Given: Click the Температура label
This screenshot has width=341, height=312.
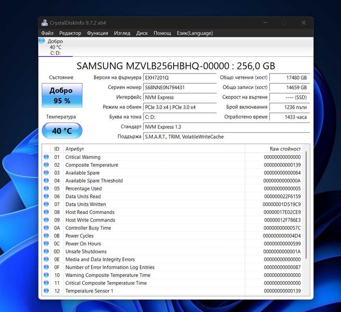Looking at the screenshot, I should click(61, 117).
